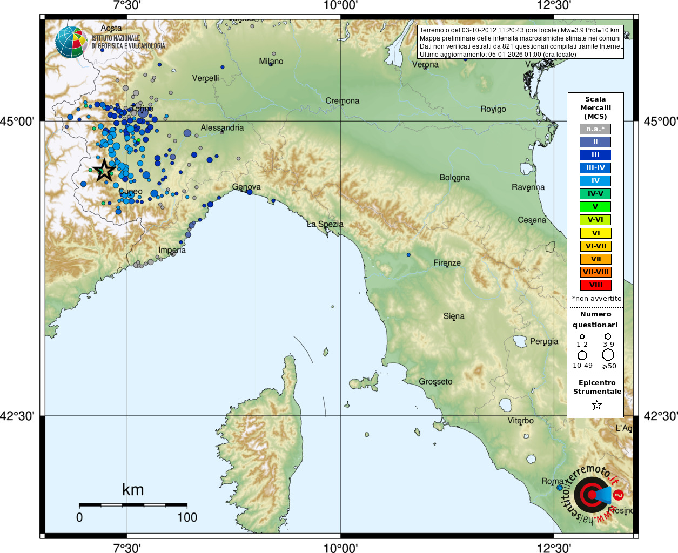The height and width of the screenshot is (553, 678).
Task: Click the Alessandria city label
Action: click(222, 127)
